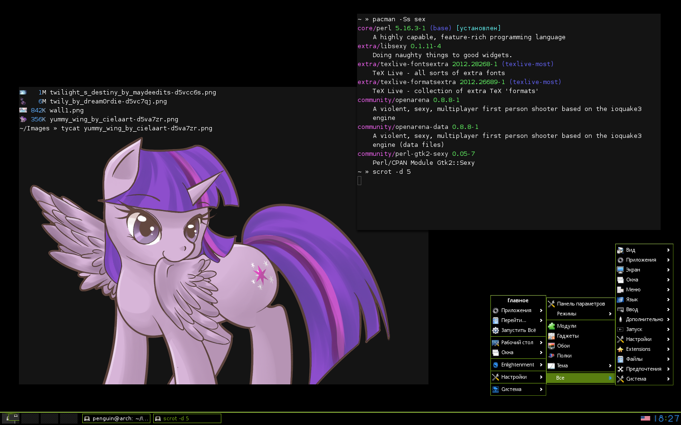Click thumbnail beside twilight_s_destiny file in terminal

coord(23,92)
